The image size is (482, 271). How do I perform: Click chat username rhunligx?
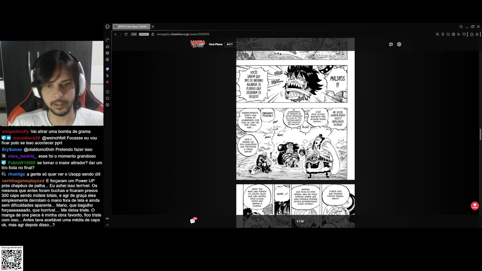(16, 174)
